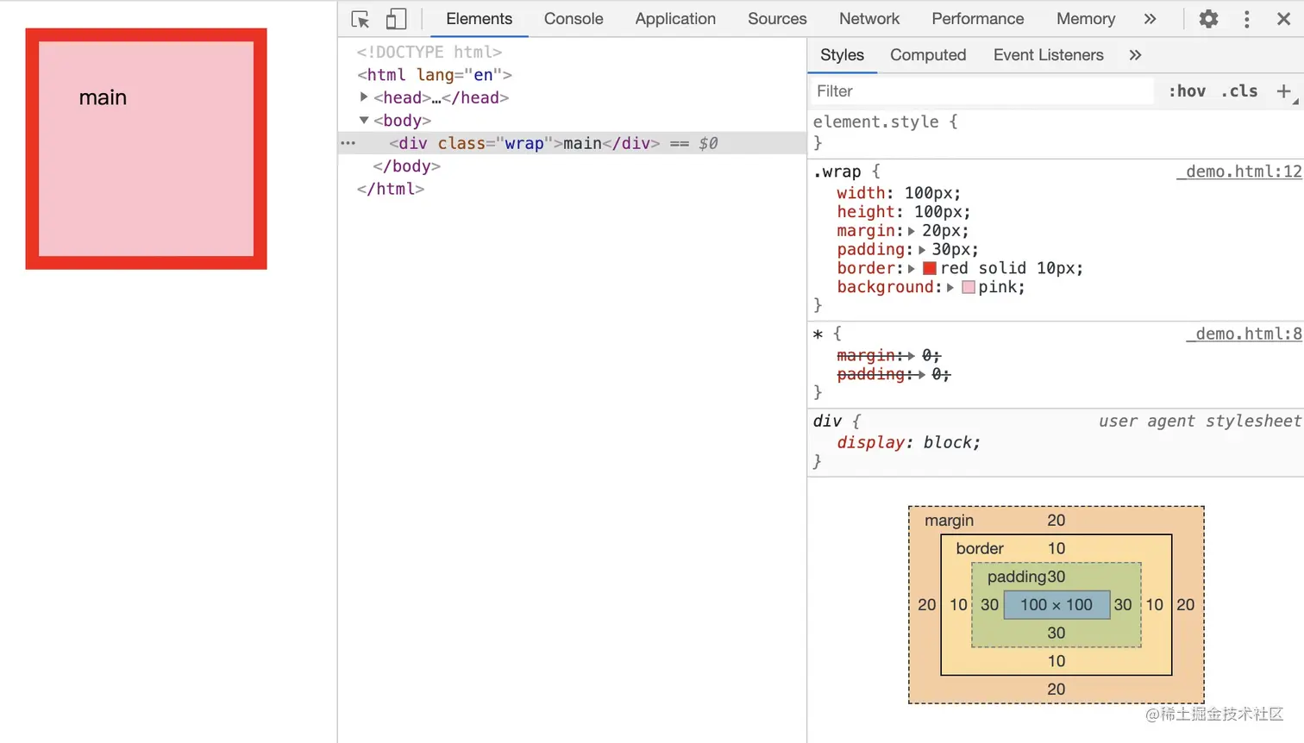Expand the margin shorthand in .wrap
This screenshot has height=743, width=1304.
912,231
